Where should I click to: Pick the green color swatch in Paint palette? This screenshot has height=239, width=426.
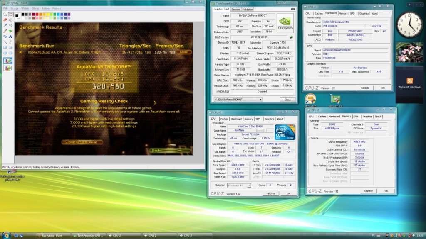coord(55,15)
